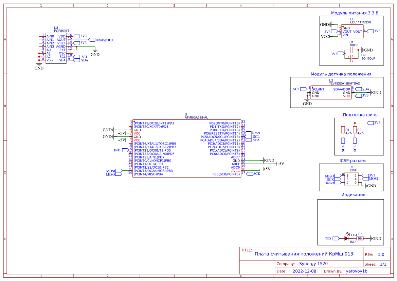397x281 pixels.
Task: Select the SCK net label at pin PB5
Action: (257, 173)
